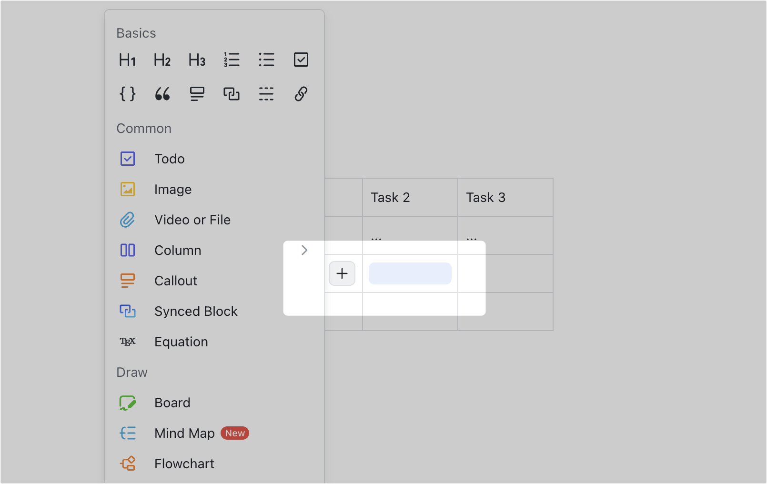The width and height of the screenshot is (767, 484).
Task: Select Flowchart under Draw
Action: point(184,464)
